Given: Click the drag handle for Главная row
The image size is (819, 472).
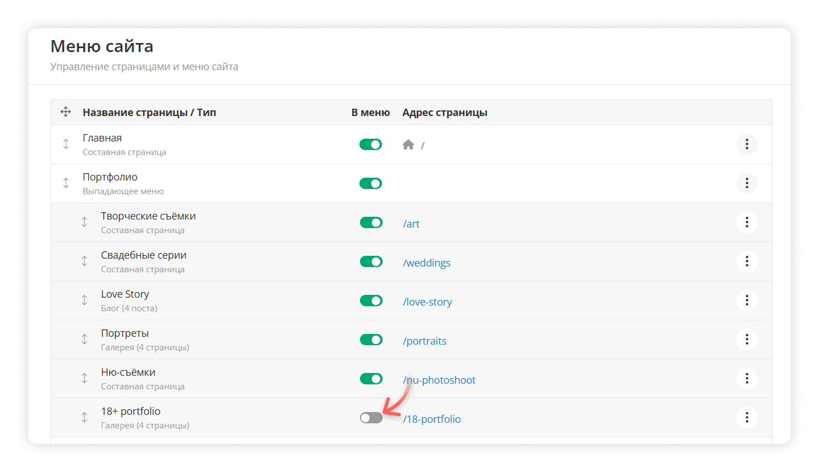Looking at the screenshot, I should (x=66, y=144).
